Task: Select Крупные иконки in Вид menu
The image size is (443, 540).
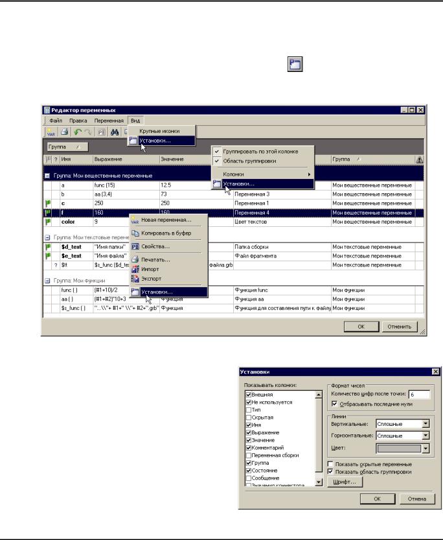Action: [161, 131]
